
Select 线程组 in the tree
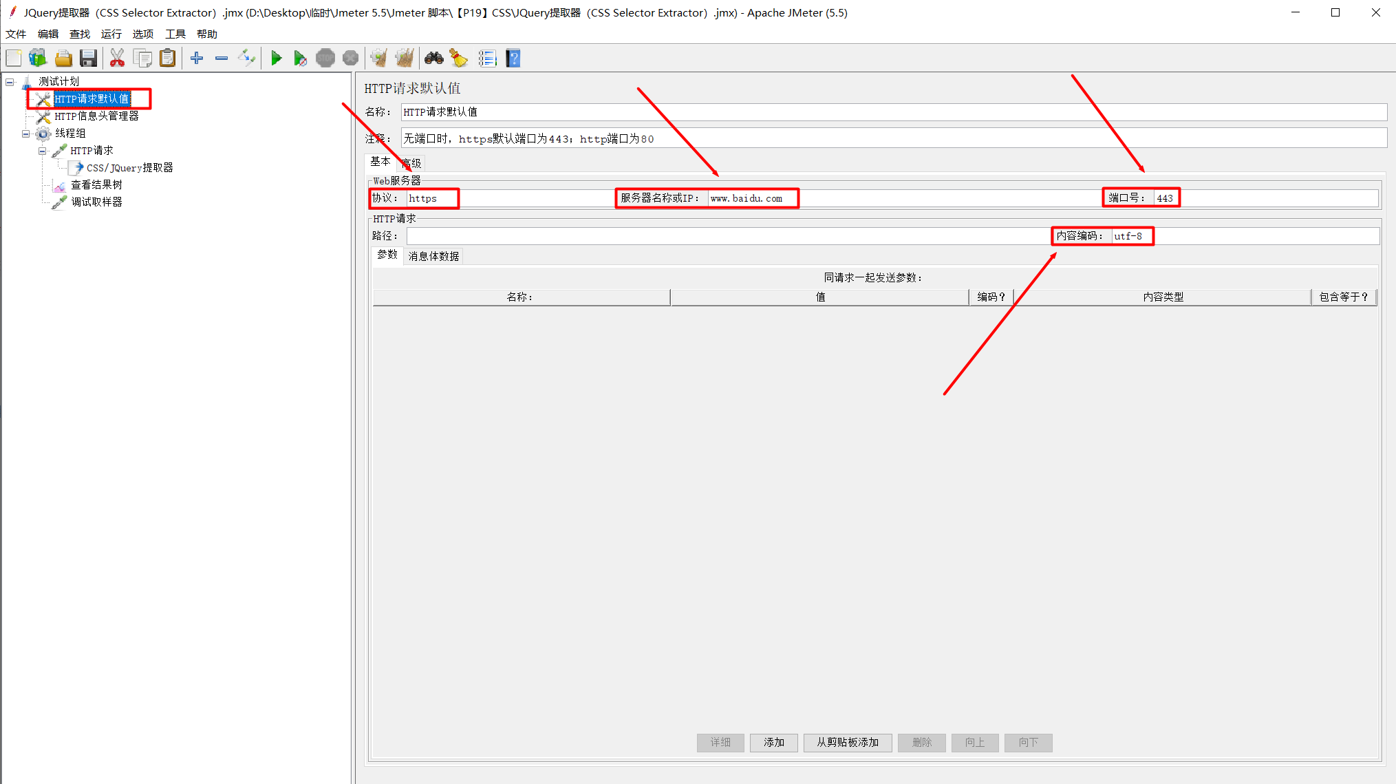70,134
